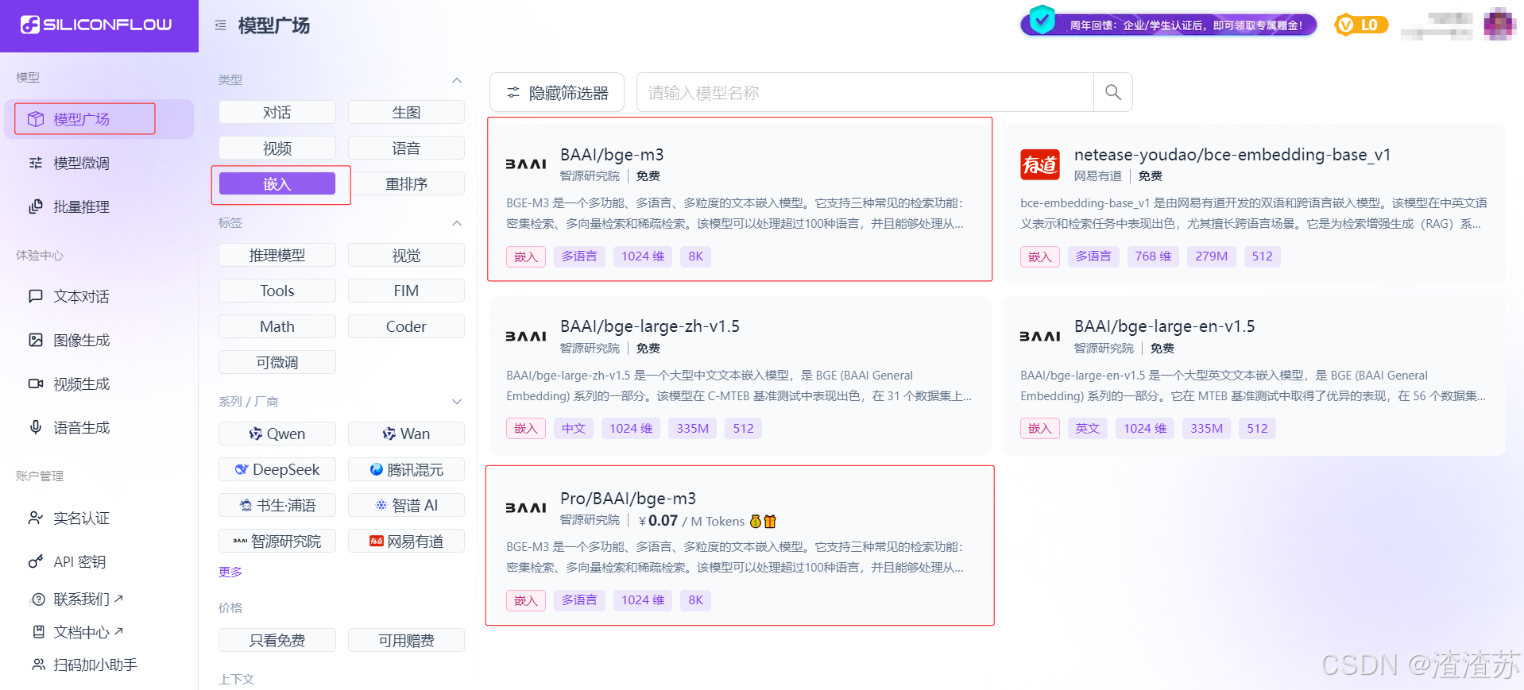Toggle the Coder tag filter
This screenshot has width=1524, height=690.
(x=406, y=326)
